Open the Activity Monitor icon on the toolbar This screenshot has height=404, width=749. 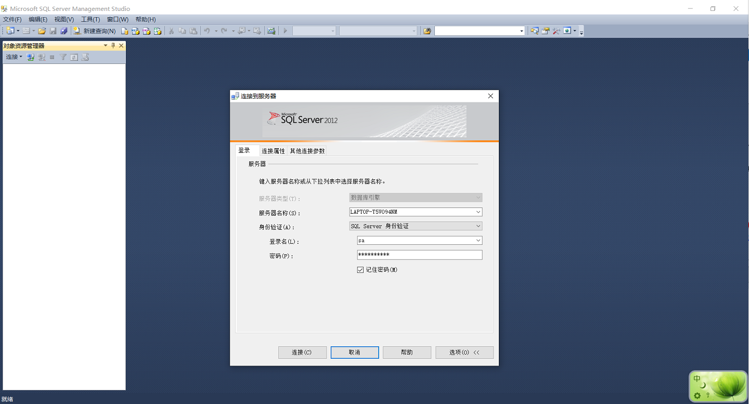click(271, 31)
